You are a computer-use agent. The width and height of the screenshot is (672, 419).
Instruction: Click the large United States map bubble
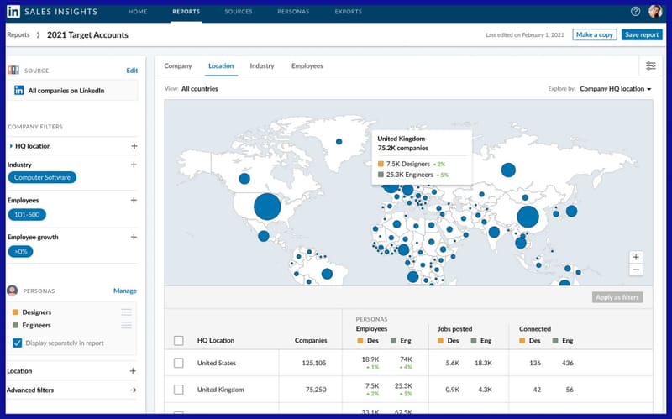[267, 206]
